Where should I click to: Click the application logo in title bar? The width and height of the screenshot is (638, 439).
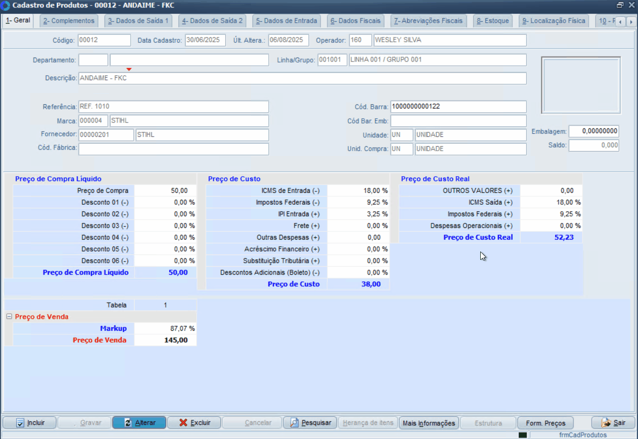[x=5, y=5]
